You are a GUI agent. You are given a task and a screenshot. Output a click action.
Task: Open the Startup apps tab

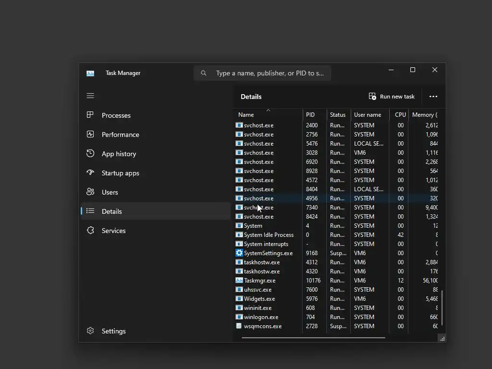coord(156,173)
